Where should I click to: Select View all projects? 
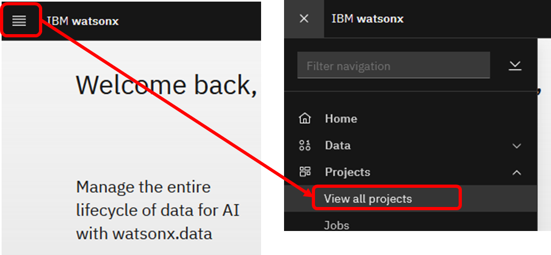point(368,199)
